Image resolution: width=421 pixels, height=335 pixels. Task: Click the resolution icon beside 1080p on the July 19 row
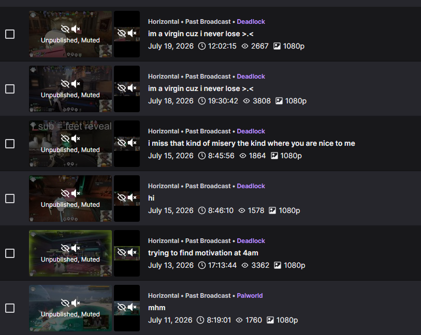pyautogui.click(x=277, y=46)
